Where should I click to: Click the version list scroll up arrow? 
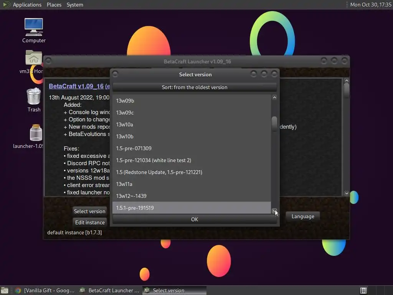(274, 97)
